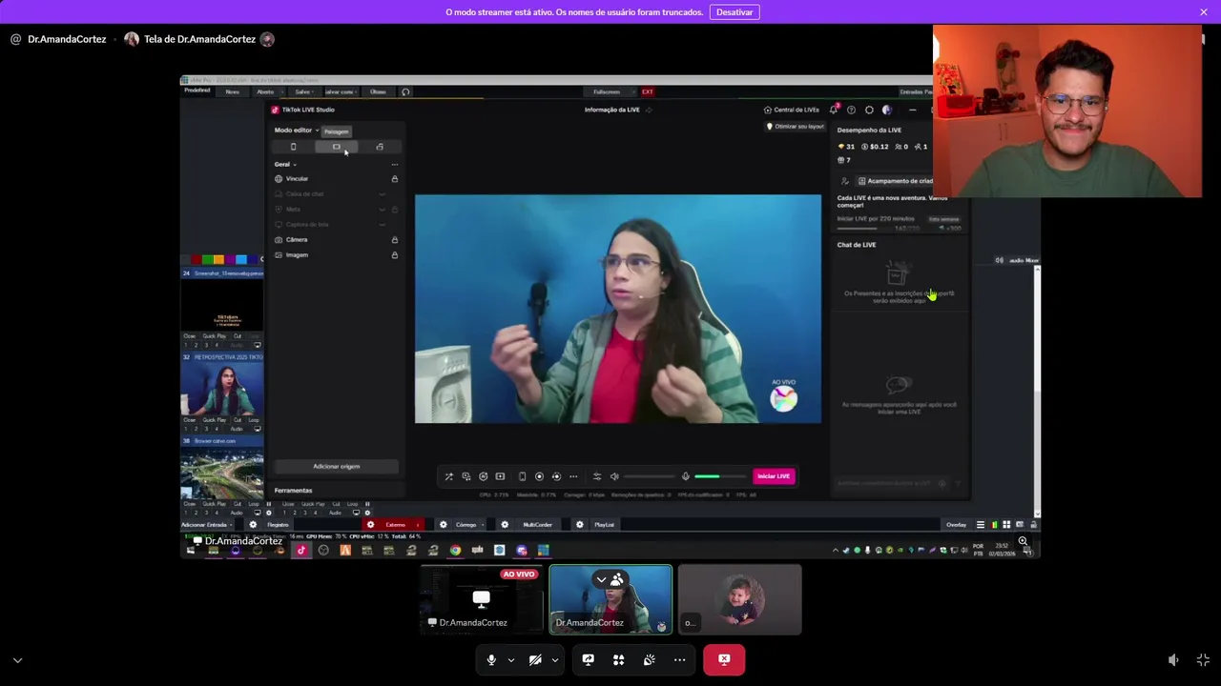Select portrait phone layout in TikTok Studio
This screenshot has height=686, width=1221.
pos(293,147)
